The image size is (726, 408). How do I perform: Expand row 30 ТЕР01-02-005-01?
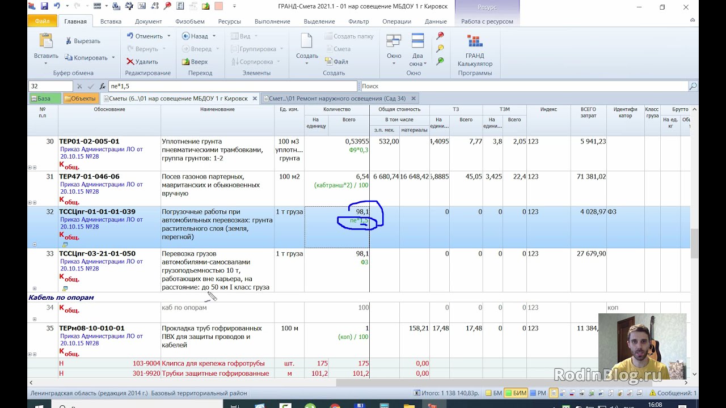[x=30, y=168]
